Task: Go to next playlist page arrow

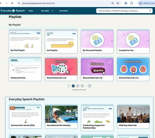Action: 89,86
